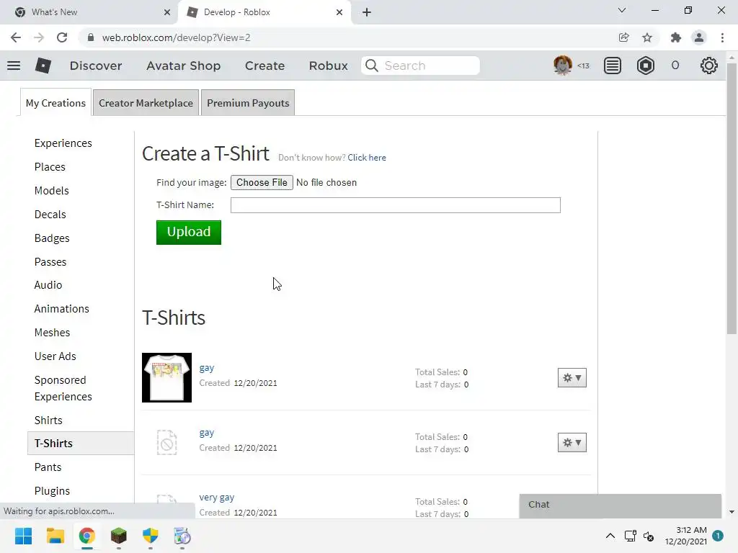Open Windows Start menu
The width and height of the screenshot is (738, 553).
[x=23, y=536]
